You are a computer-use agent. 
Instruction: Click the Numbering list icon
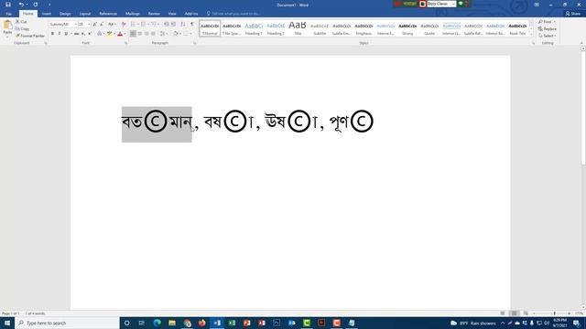click(x=143, y=25)
